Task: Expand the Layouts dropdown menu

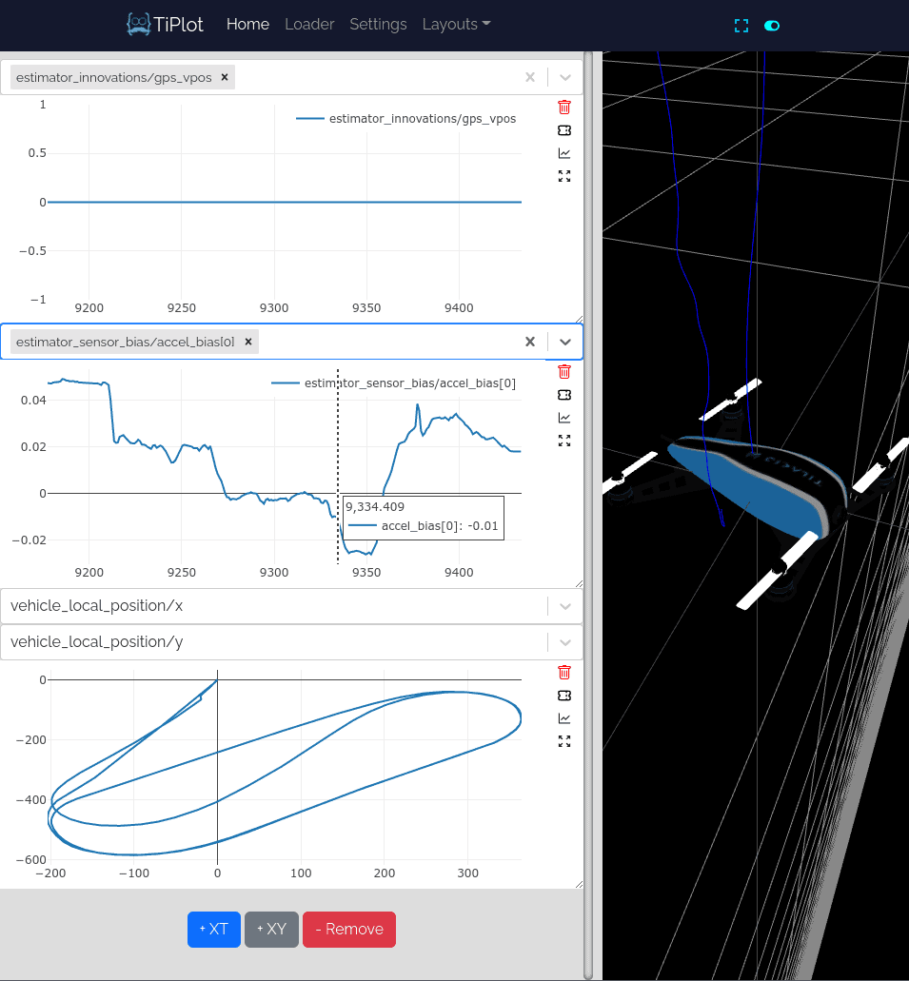Action: click(x=456, y=25)
